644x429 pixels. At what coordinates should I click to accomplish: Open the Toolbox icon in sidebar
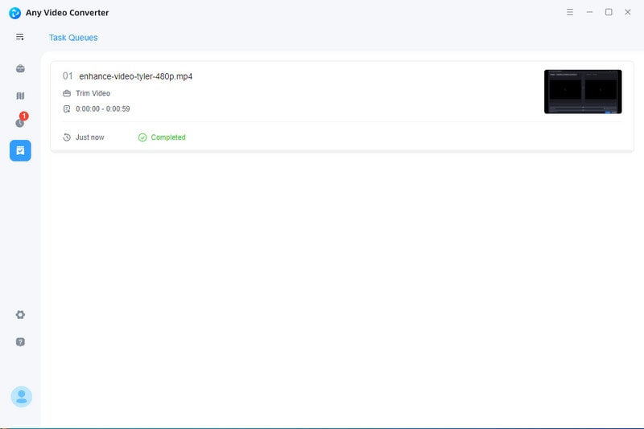(x=20, y=69)
